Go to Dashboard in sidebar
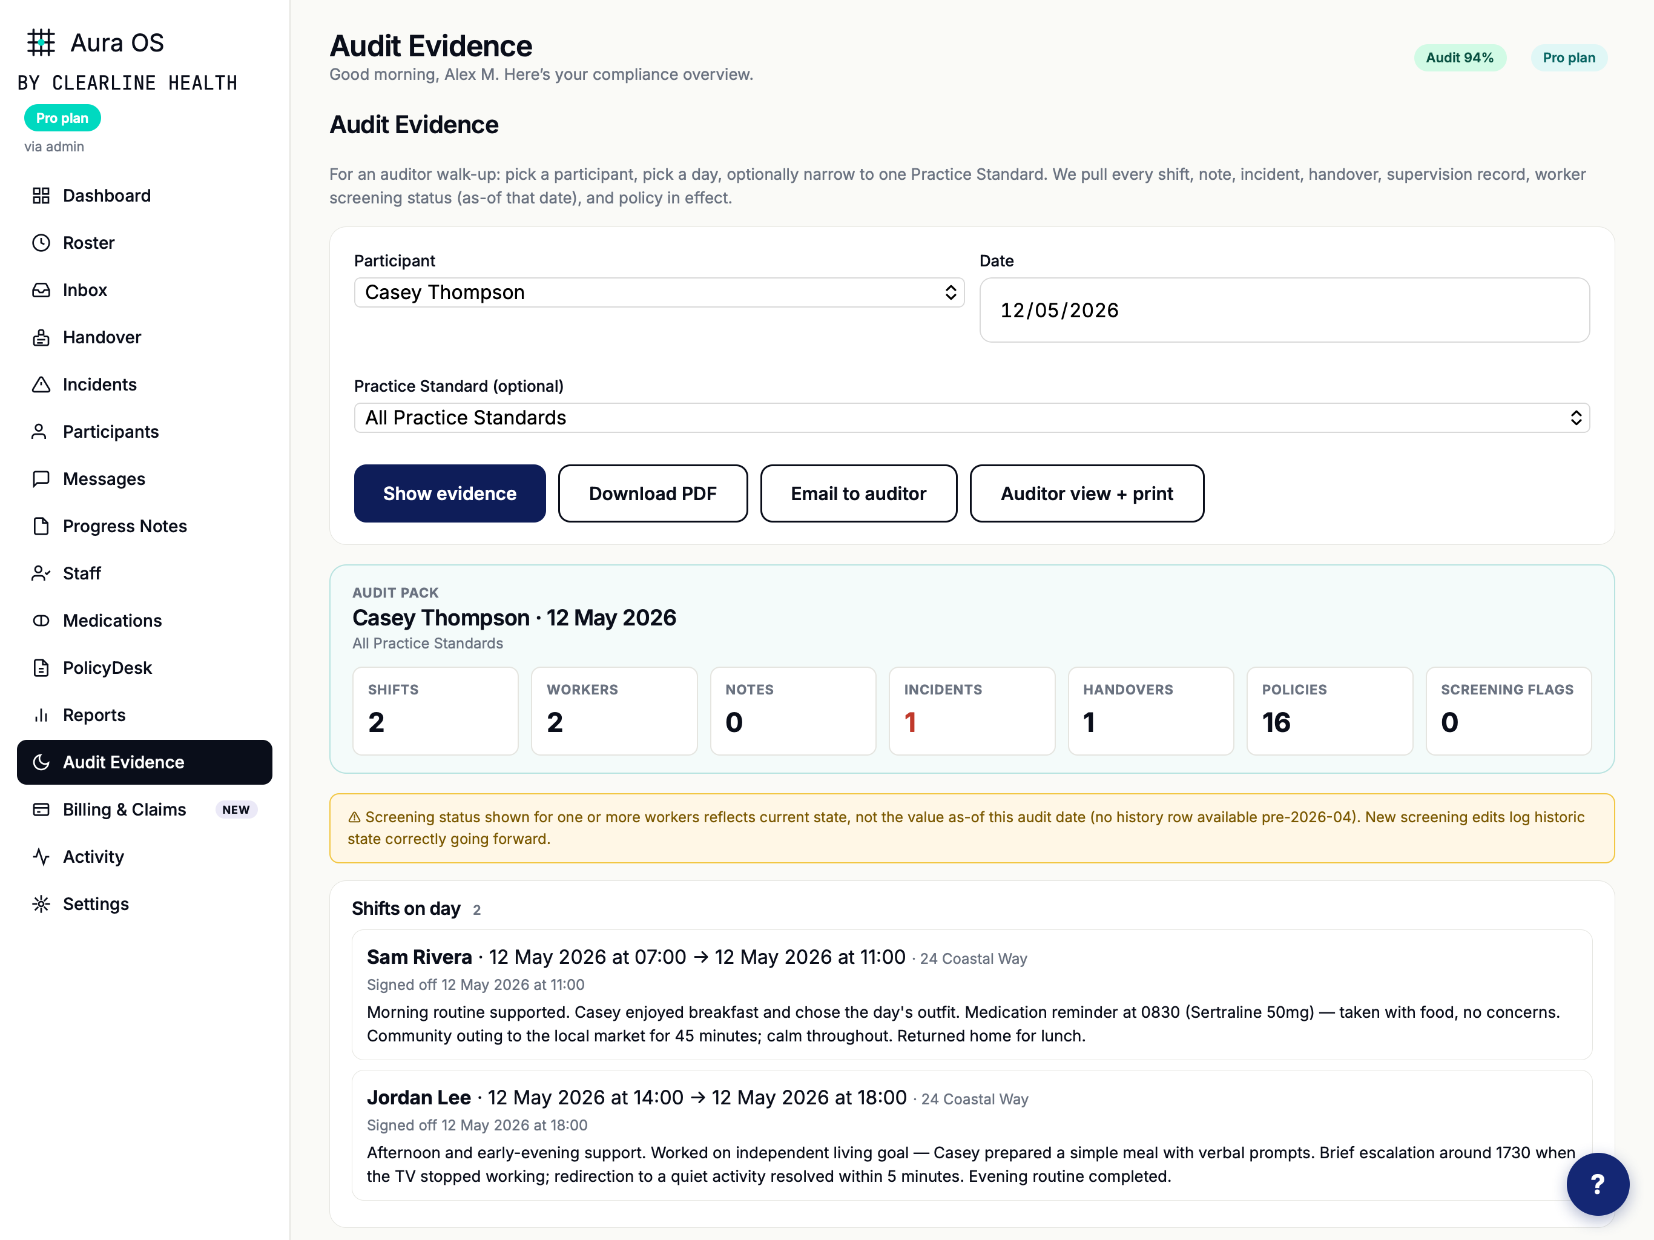Viewport: 1654px width, 1240px height. pyautogui.click(x=144, y=196)
